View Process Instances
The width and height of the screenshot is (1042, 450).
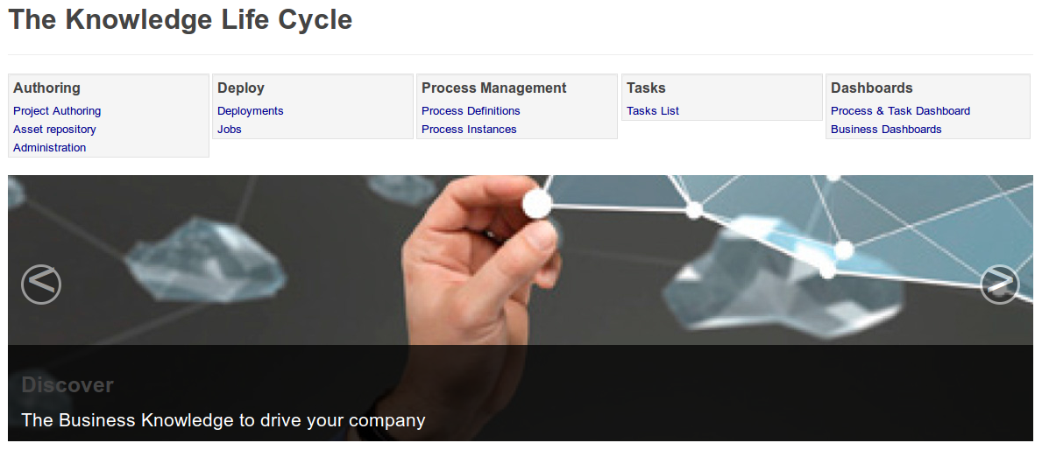coord(469,130)
